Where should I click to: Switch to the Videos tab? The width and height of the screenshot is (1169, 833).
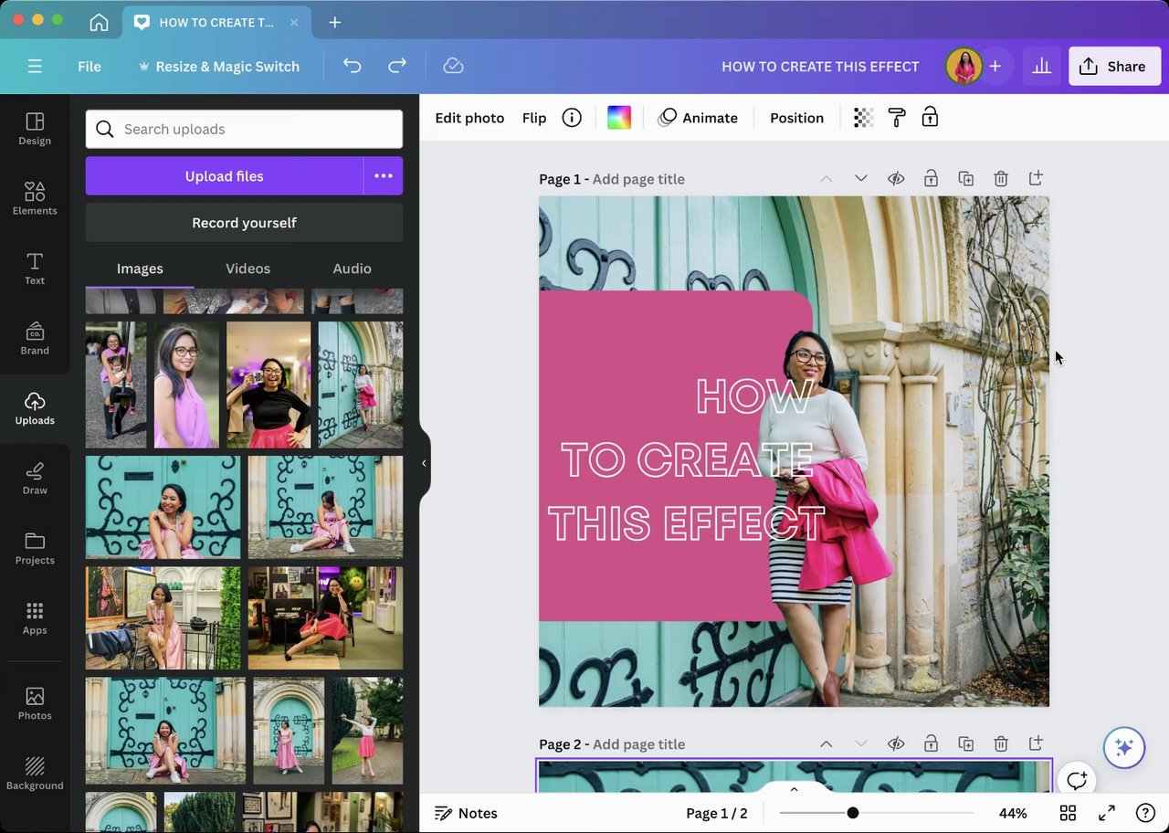click(x=248, y=269)
